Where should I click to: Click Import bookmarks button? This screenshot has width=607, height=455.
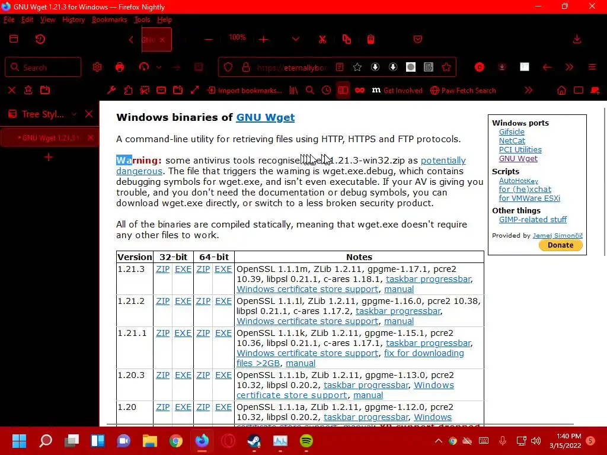point(245,90)
